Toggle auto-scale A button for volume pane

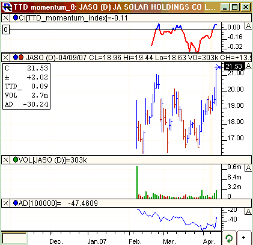(x=248, y=168)
